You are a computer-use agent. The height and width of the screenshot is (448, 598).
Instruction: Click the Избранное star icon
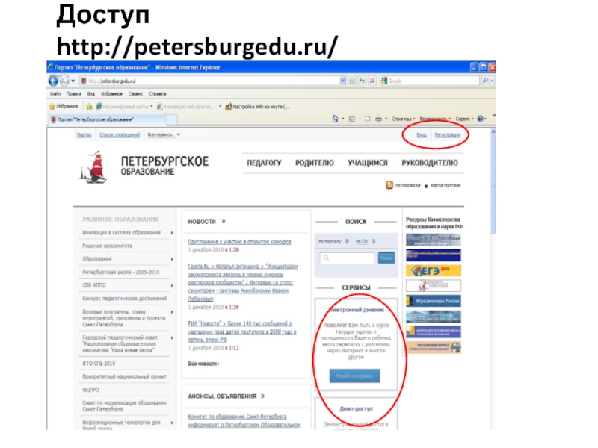[x=52, y=106]
